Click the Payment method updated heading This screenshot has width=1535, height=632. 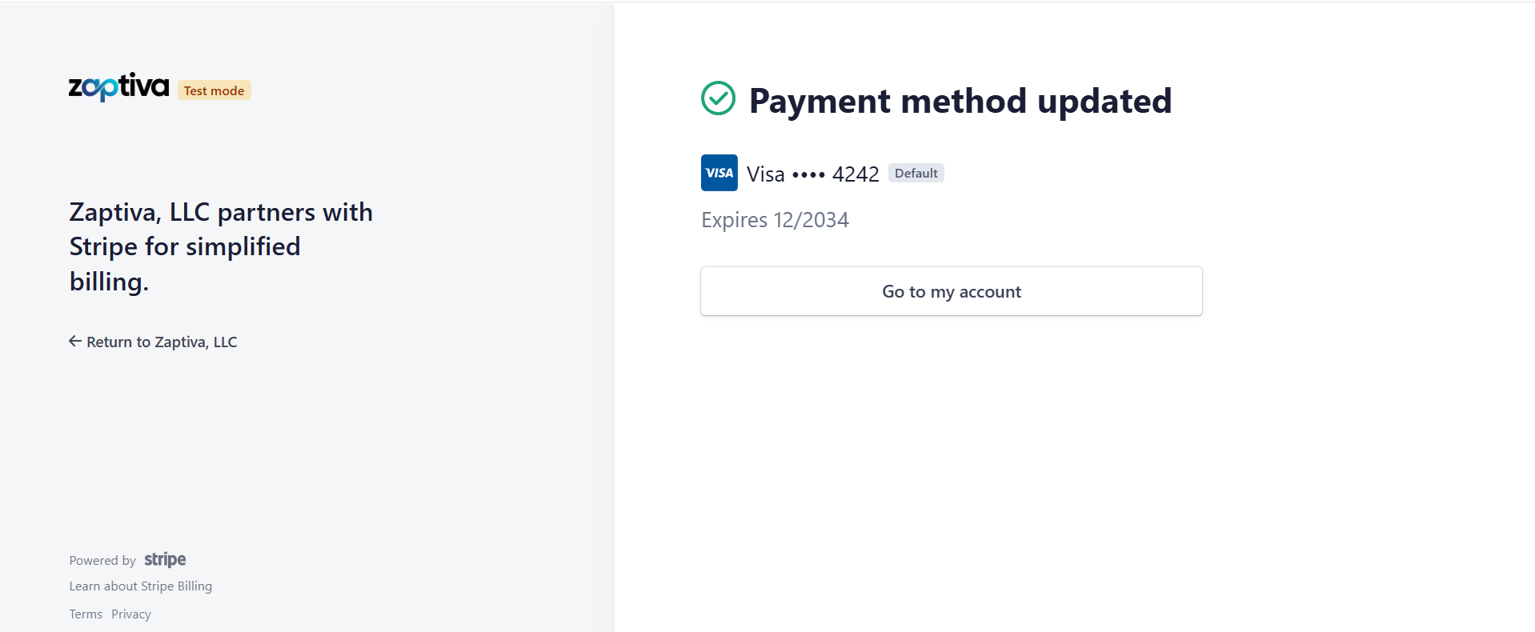click(960, 102)
